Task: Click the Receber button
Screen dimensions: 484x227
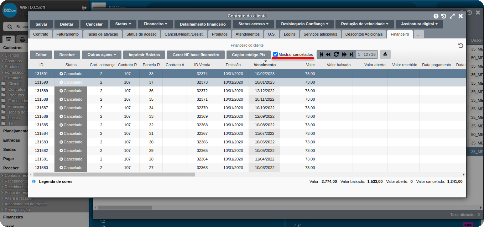Action: click(x=67, y=55)
